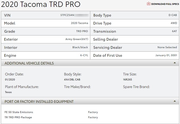
Task: Click Body Type value D CAB
Action: tap(173, 15)
